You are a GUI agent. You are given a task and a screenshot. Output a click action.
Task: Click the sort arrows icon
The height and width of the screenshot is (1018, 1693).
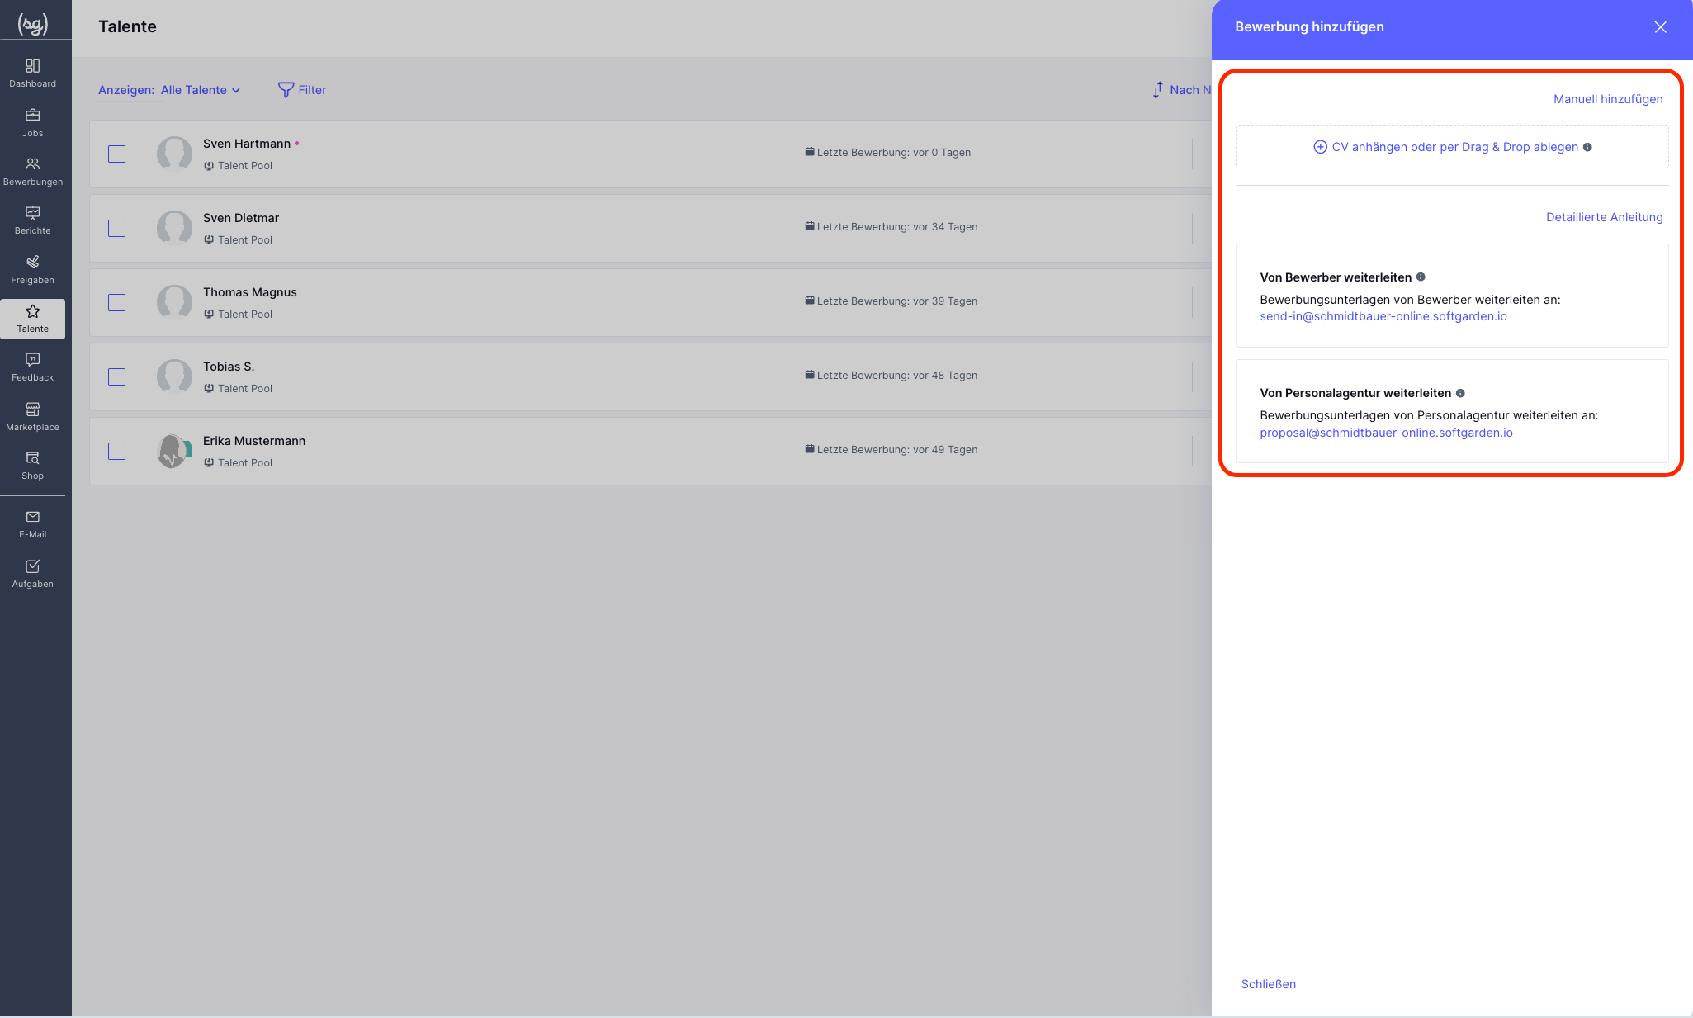1158,90
